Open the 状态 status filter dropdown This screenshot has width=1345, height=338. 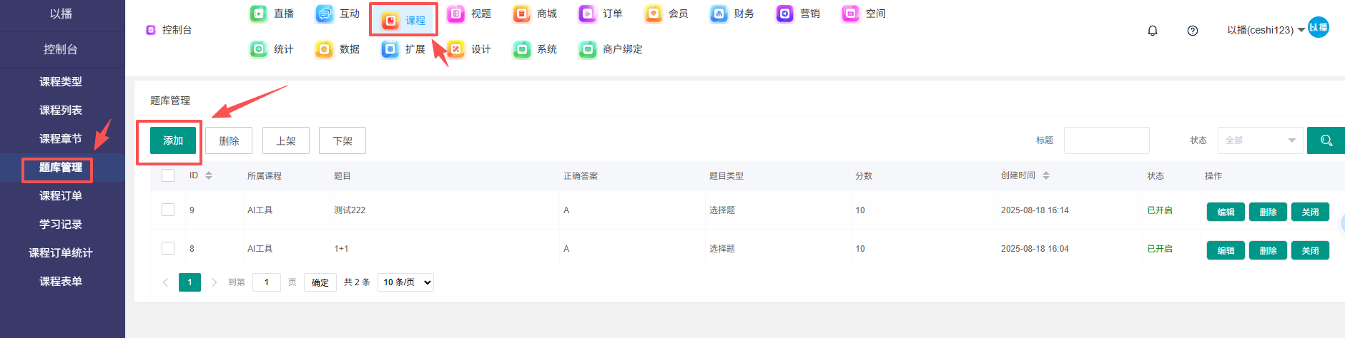coord(1260,140)
